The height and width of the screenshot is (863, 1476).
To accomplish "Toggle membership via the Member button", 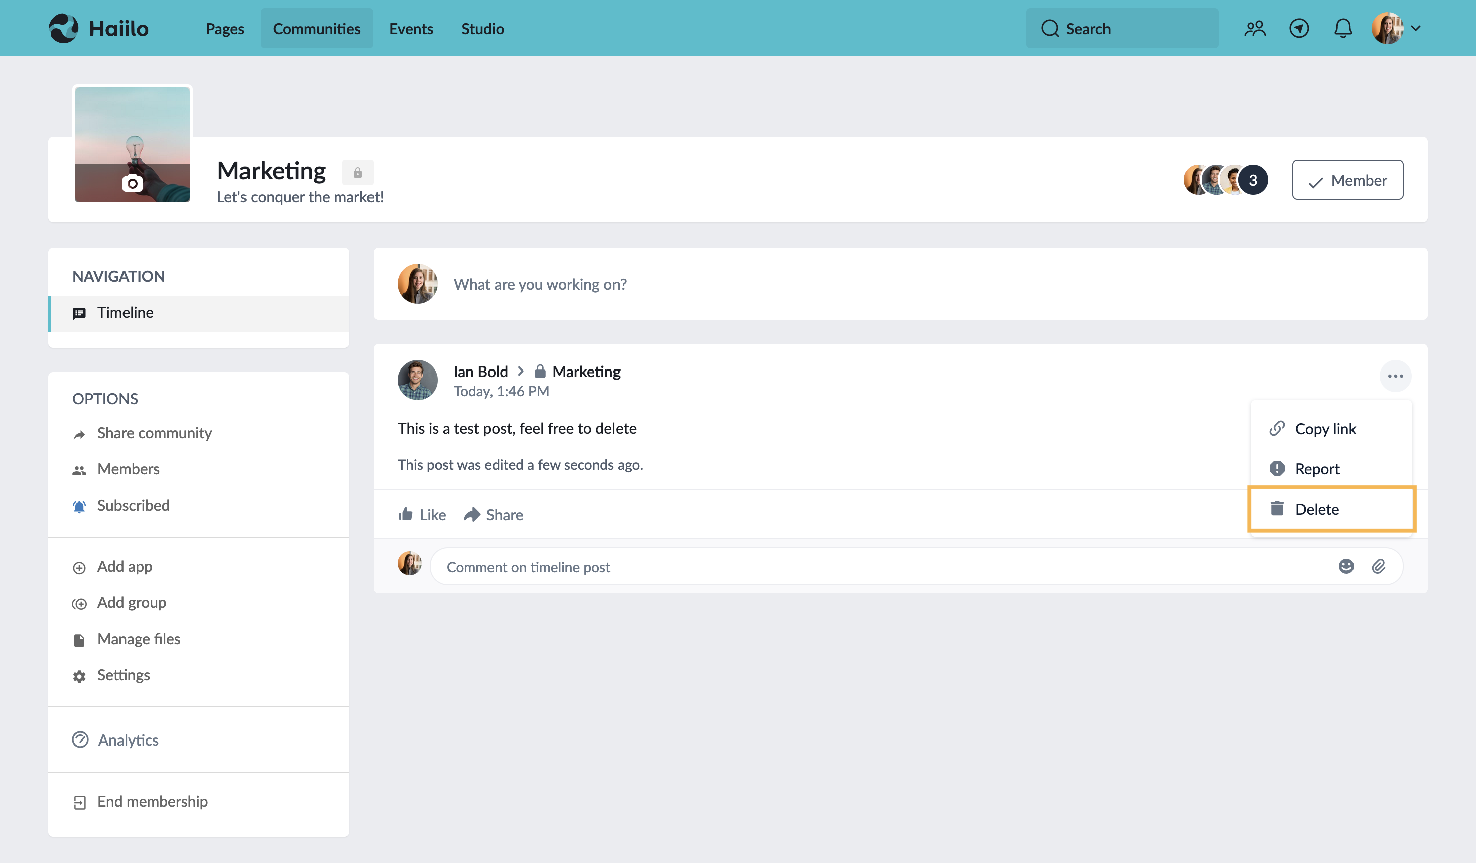I will 1347,180.
